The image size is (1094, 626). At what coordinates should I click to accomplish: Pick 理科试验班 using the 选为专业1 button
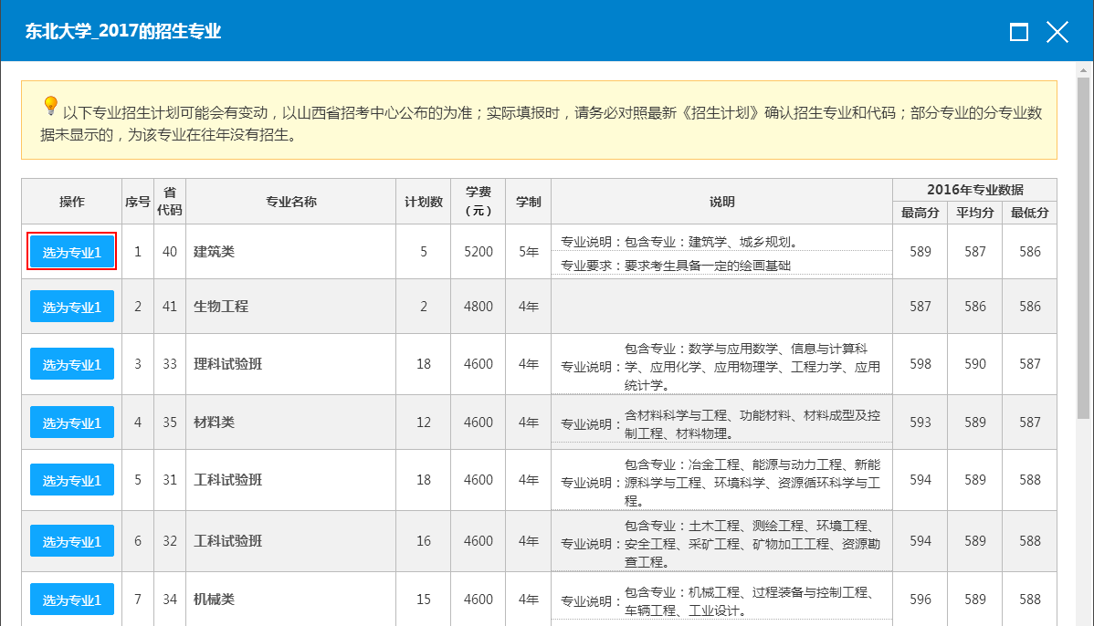click(x=72, y=364)
